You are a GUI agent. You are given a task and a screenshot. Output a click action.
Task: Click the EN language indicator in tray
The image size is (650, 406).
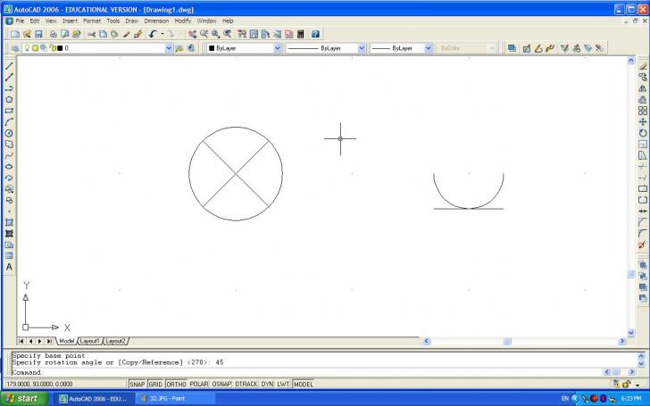(565, 399)
